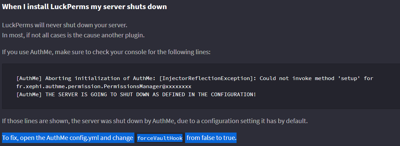Click the "If those lines are shown" paragraph

coord(155,121)
